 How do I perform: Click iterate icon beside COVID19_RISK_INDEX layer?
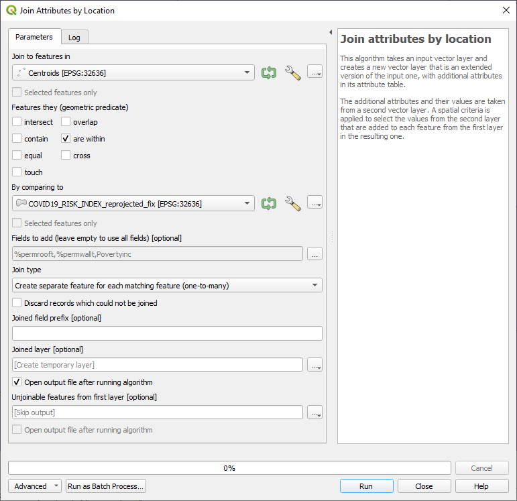click(269, 203)
